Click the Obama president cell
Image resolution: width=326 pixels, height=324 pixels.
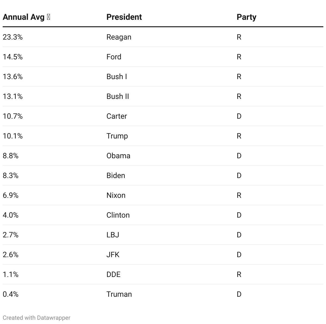point(118,156)
